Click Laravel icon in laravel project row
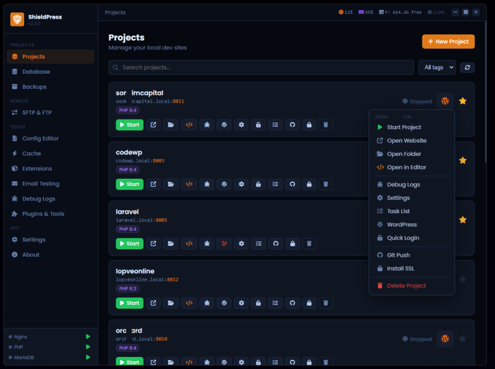Image resolution: width=495 pixels, height=369 pixels. pos(224,243)
